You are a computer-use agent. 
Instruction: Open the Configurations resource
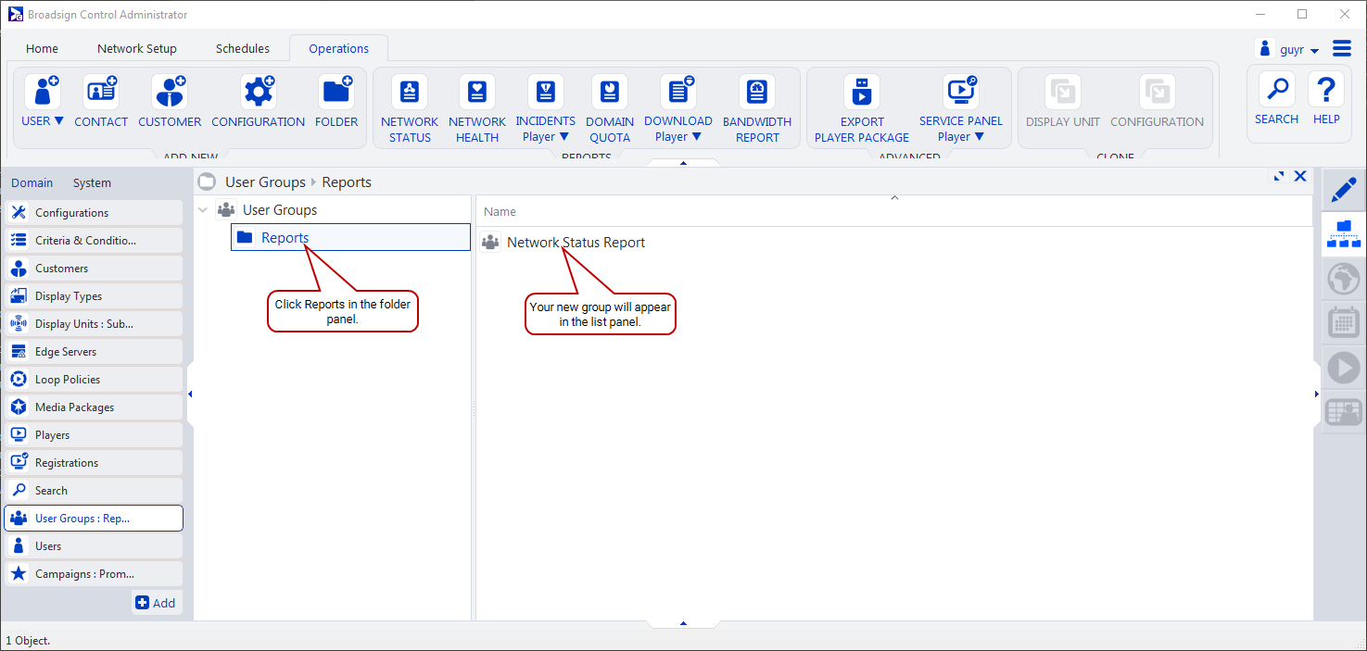pos(94,213)
